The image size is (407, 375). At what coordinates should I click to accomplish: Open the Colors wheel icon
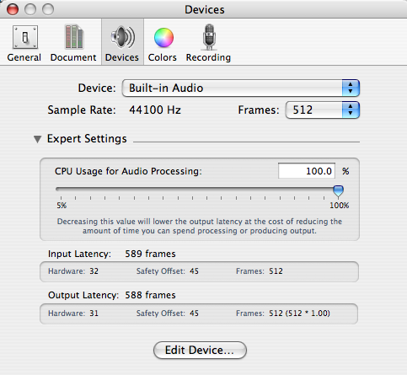[163, 38]
